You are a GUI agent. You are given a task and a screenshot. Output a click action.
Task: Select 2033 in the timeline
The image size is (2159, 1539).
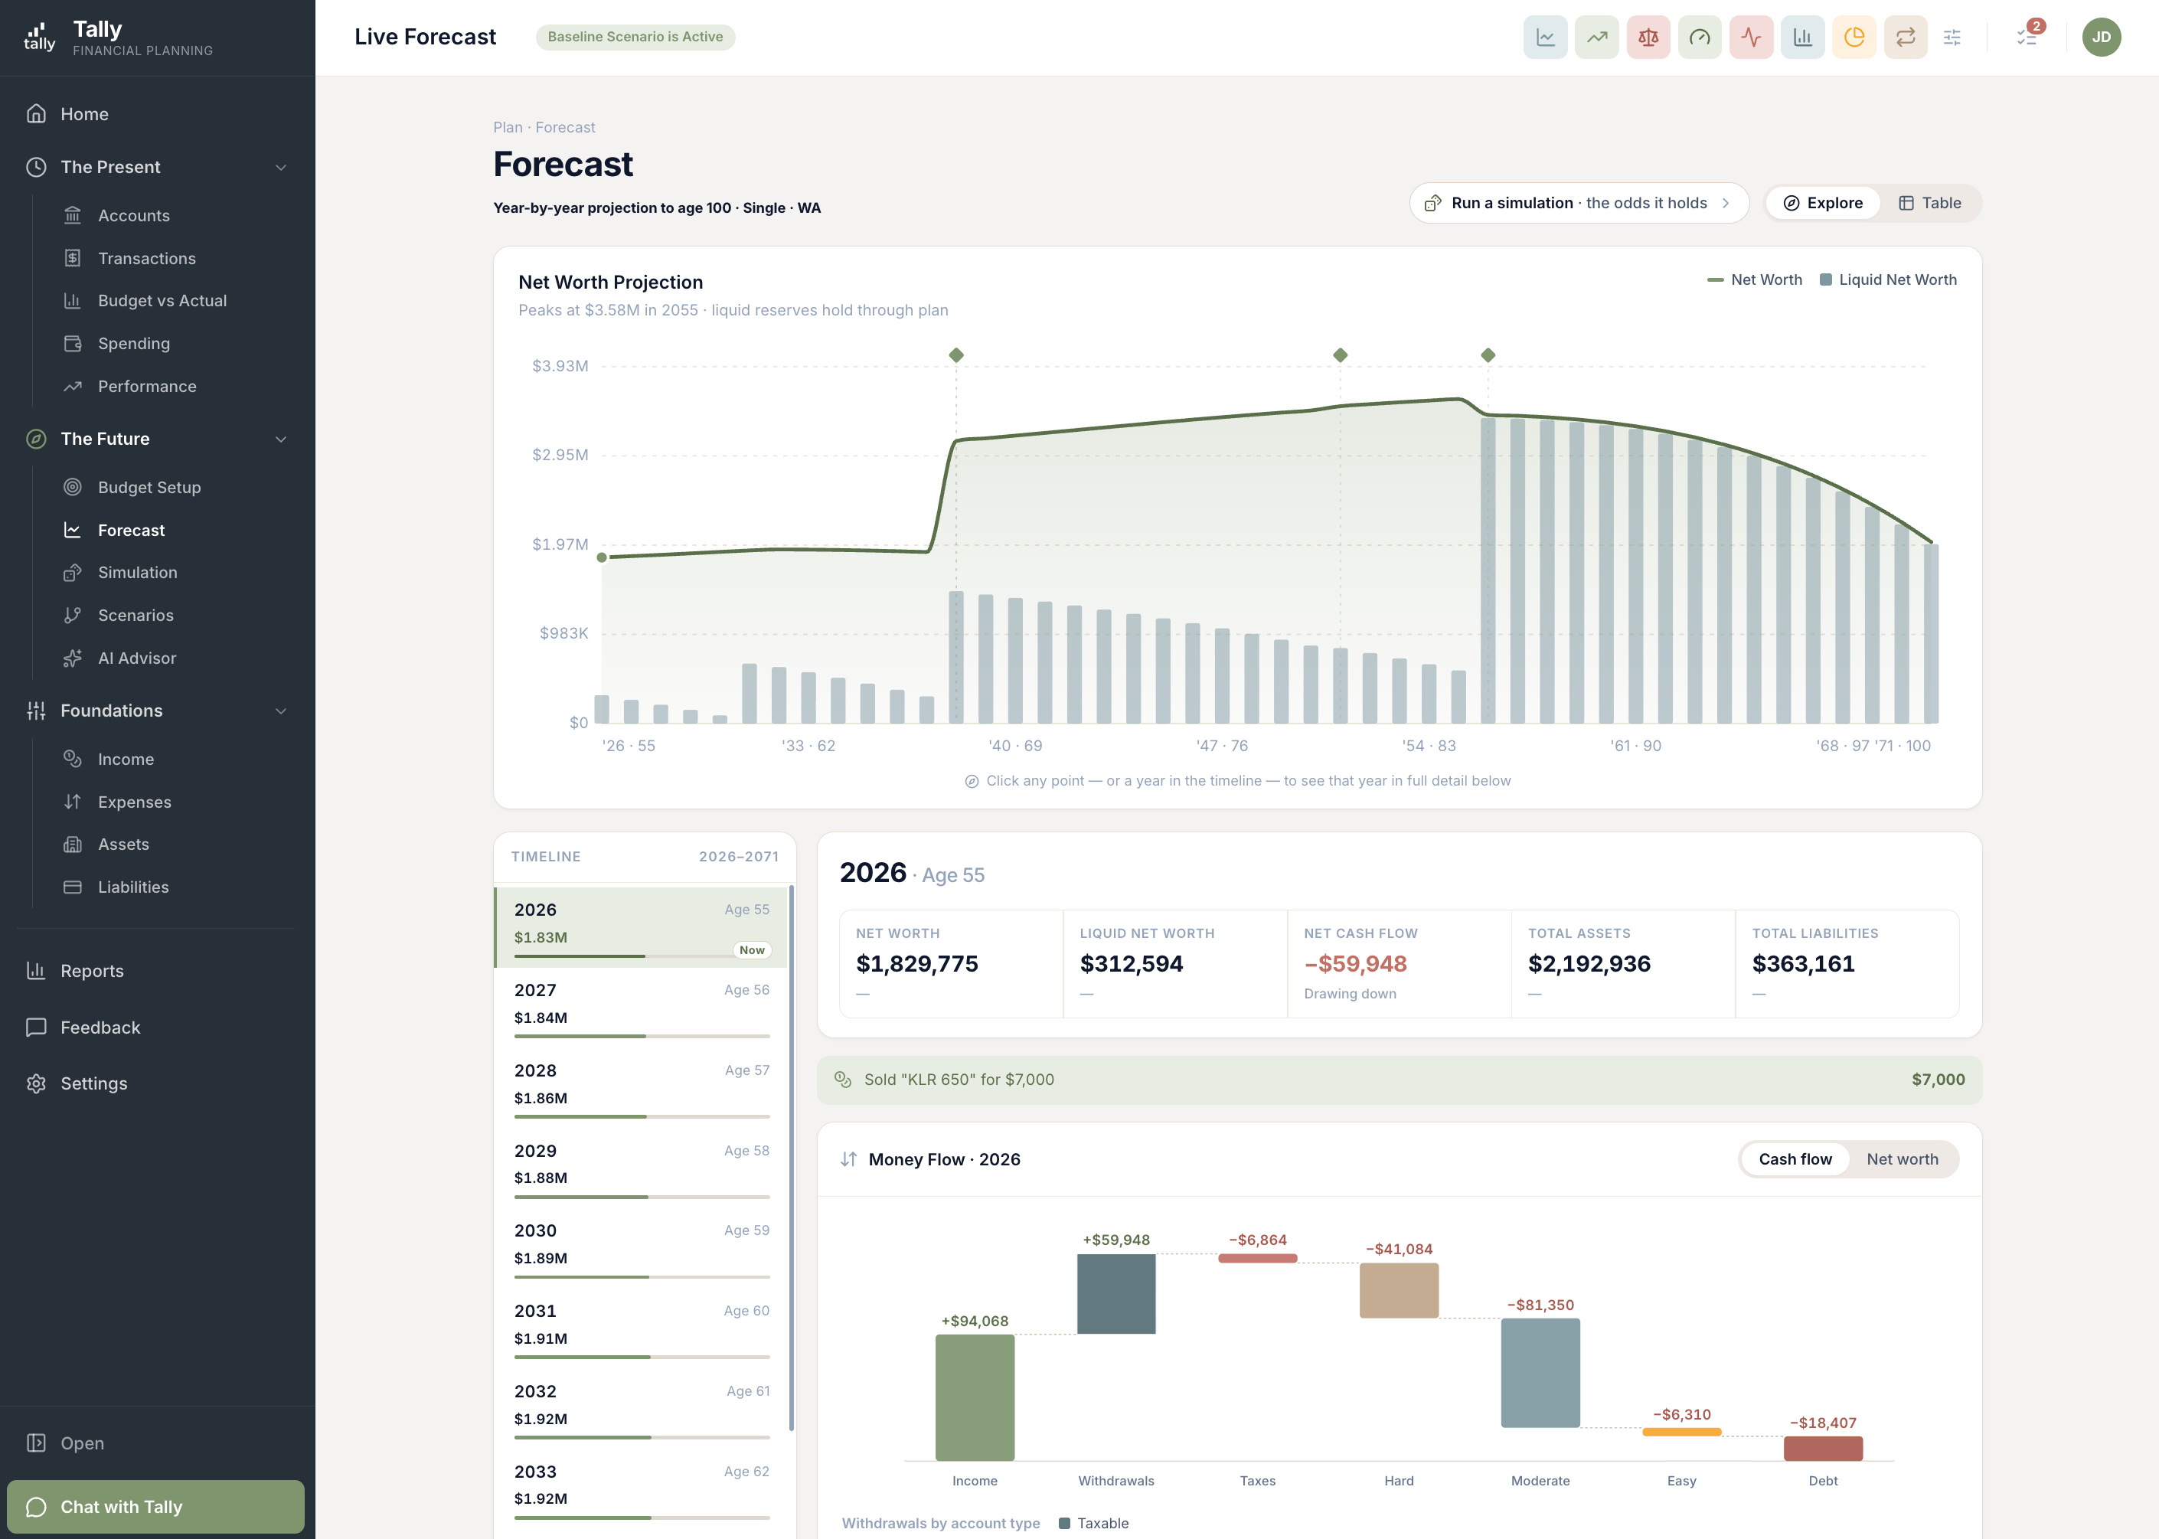point(642,1488)
